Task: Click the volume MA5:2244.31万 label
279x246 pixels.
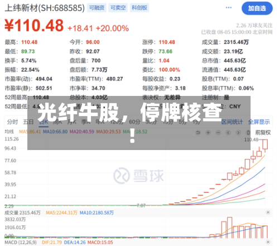Action: tap(61, 213)
